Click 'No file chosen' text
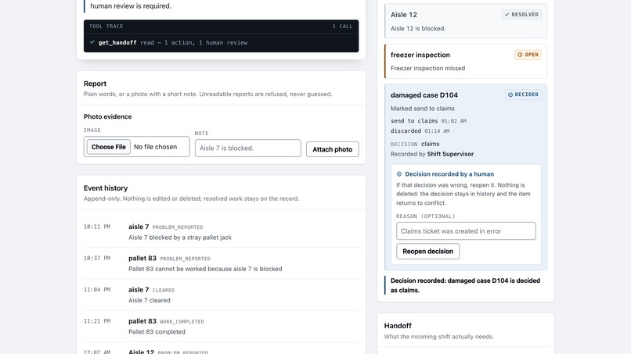 [155, 147]
